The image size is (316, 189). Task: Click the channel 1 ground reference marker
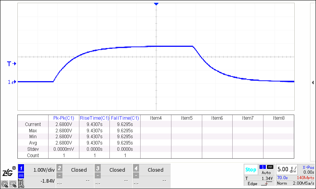[x=11, y=82]
